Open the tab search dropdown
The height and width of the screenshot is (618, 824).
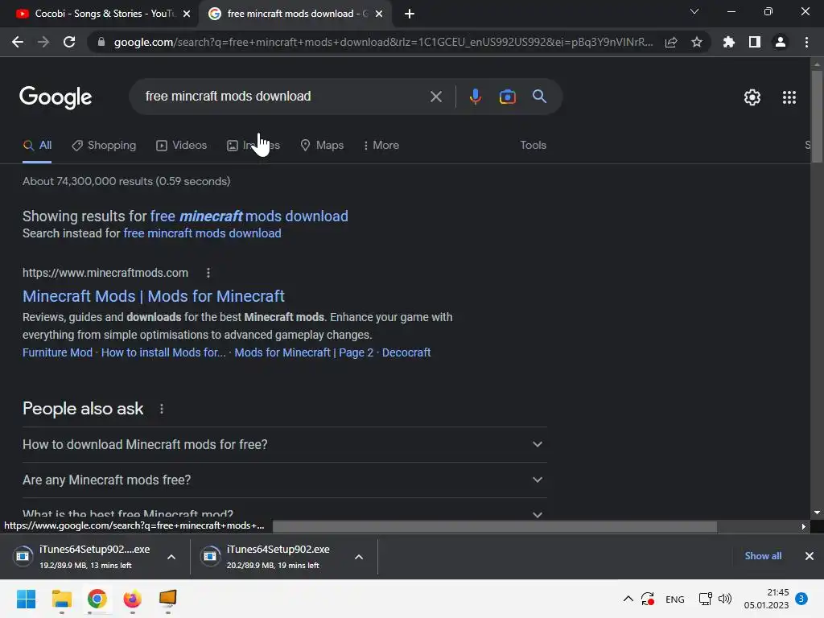point(694,11)
